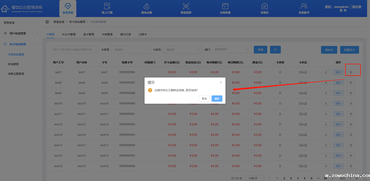
Task: Open the 10条/页 page size dropdown
Action: click(254, 178)
